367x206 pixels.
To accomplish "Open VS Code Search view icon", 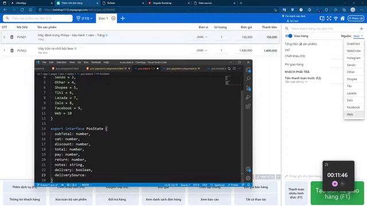I will point(248,79).
